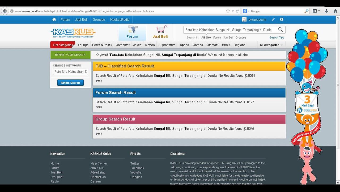Viewport: 340px width, 192px height.
Task: Click the Group Search Result header
Action: tap(189, 119)
